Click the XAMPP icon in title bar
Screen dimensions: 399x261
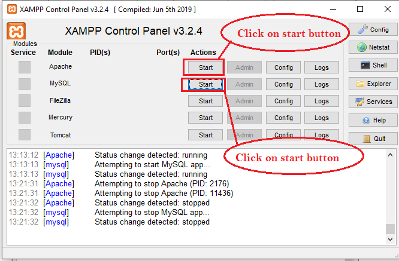click(x=11, y=10)
